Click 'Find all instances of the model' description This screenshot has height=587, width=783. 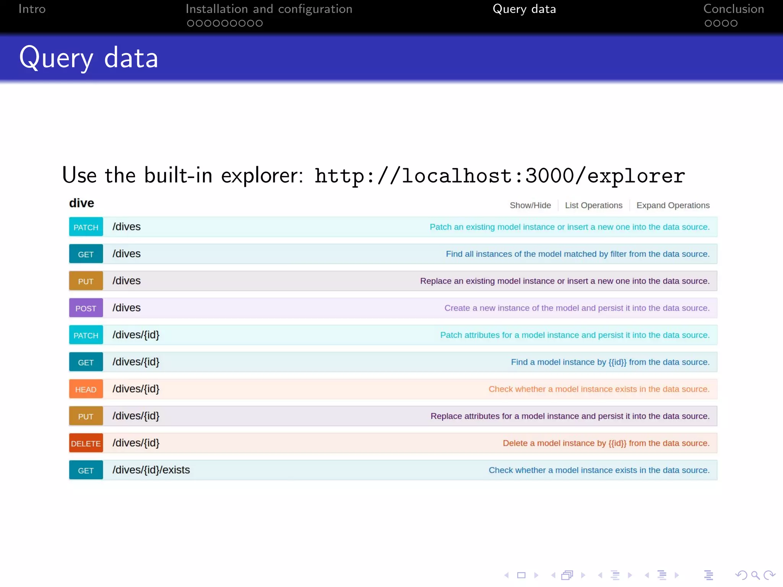pyautogui.click(x=578, y=254)
